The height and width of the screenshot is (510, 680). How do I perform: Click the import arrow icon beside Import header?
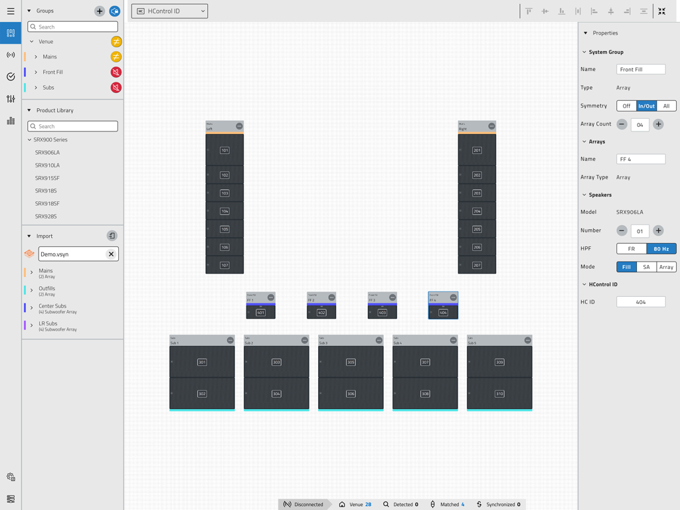[112, 236]
